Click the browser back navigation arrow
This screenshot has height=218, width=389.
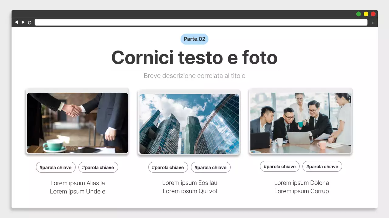click(x=16, y=22)
